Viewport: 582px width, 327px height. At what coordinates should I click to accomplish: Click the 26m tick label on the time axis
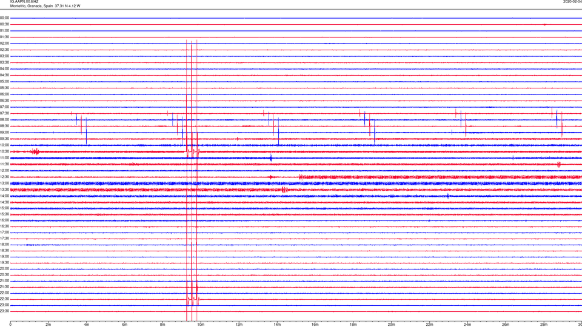(506, 325)
